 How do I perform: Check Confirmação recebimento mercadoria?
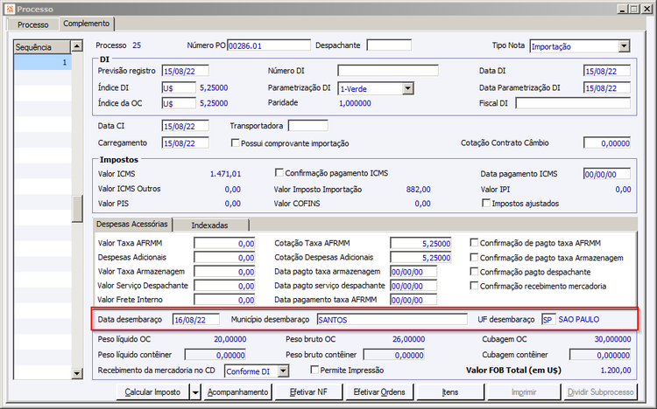click(475, 286)
